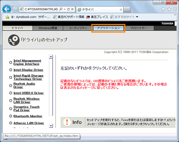Open the Realtek Audio Driver link
Screen dimensions: 179x142
pos(24,85)
